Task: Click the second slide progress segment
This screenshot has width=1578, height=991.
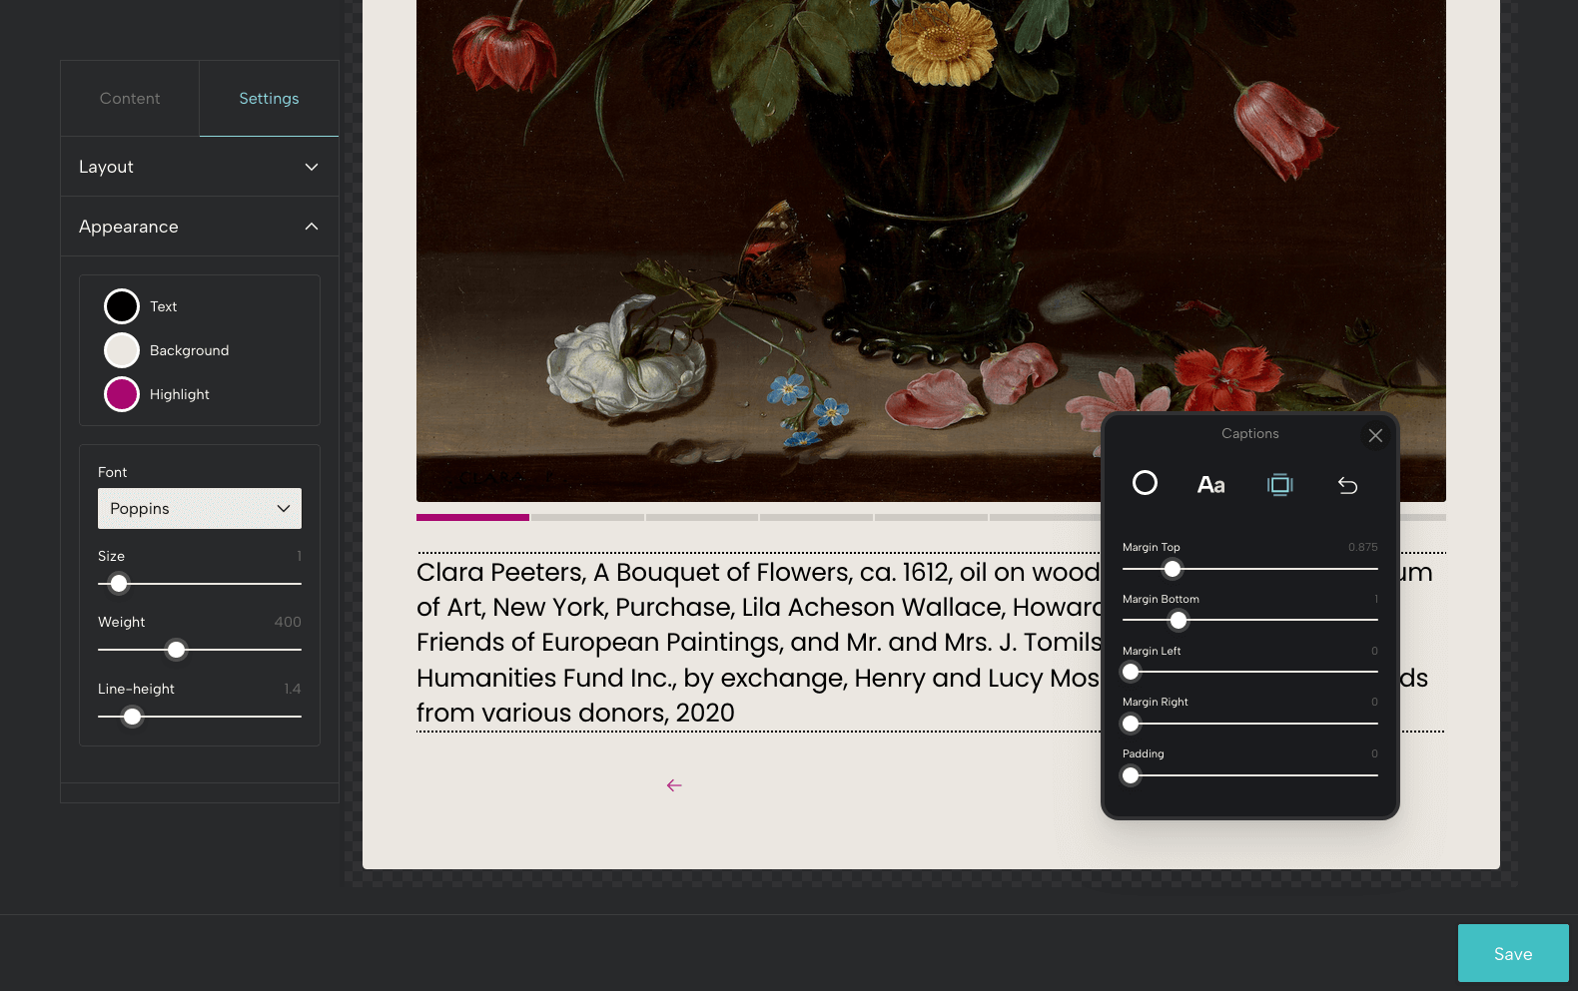Action: (587, 517)
